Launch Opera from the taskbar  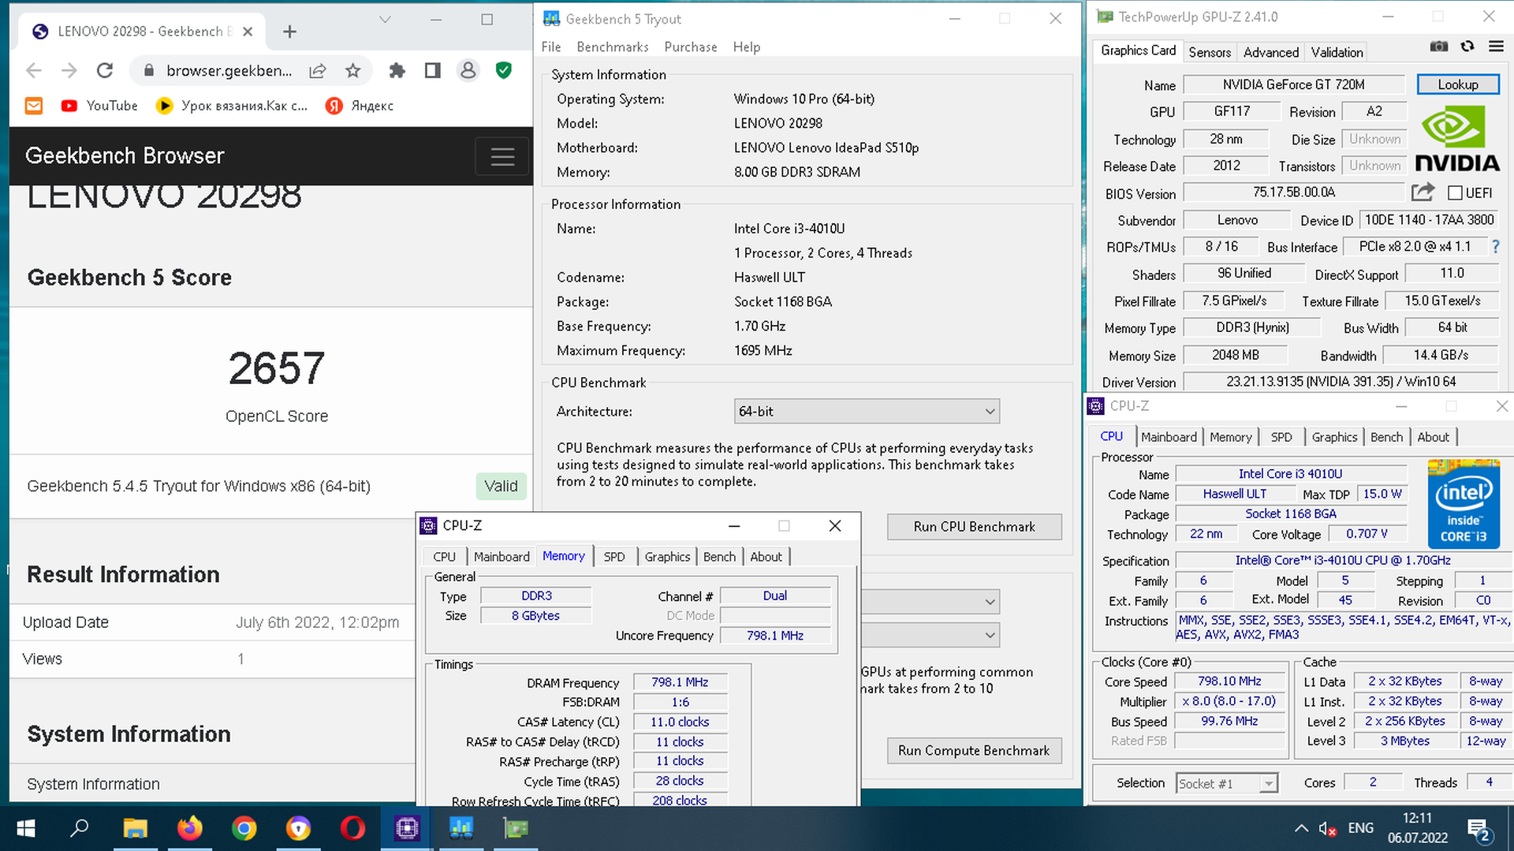coord(352,828)
